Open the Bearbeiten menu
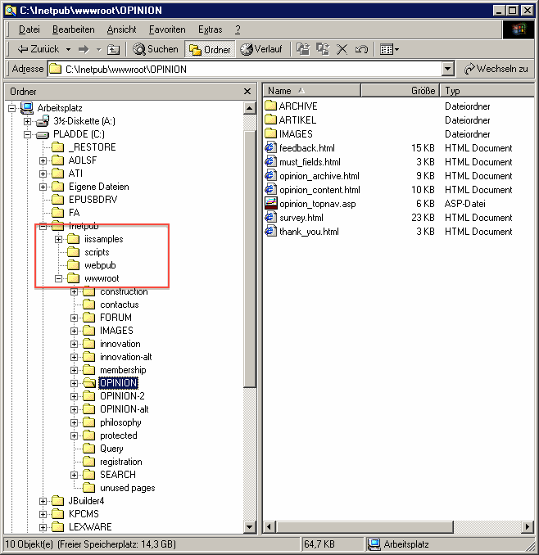539x555 pixels. click(73, 29)
